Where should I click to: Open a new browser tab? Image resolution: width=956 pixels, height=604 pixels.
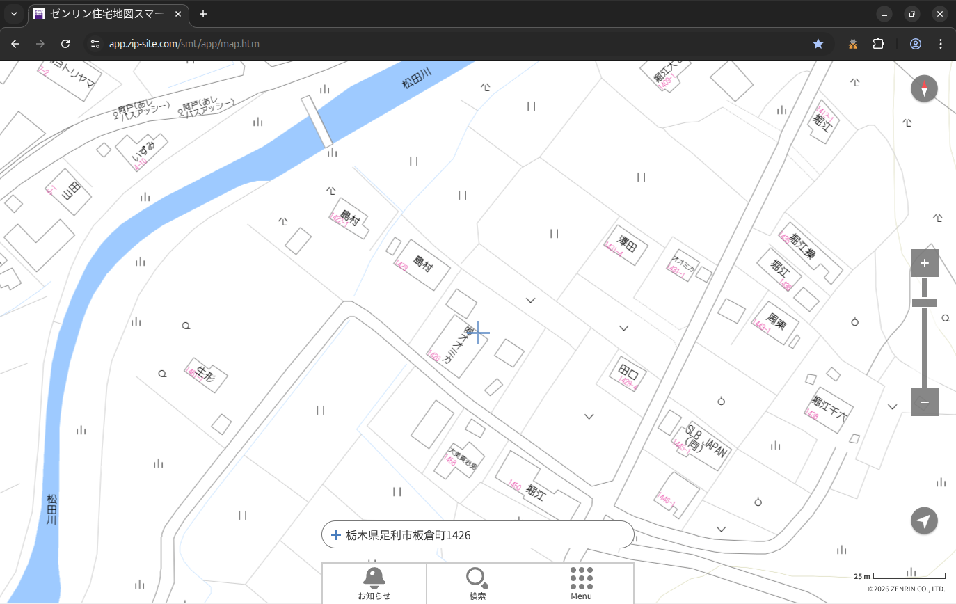(203, 14)
